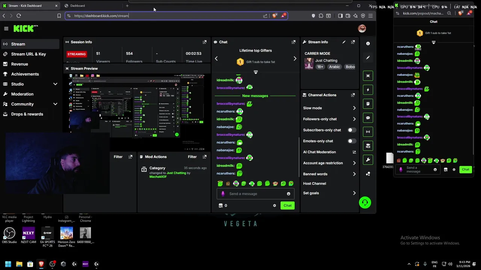The height and width of the screenshot is (270, 481).
Task: Click the browser address bar URL
Action: click(101, 16)
